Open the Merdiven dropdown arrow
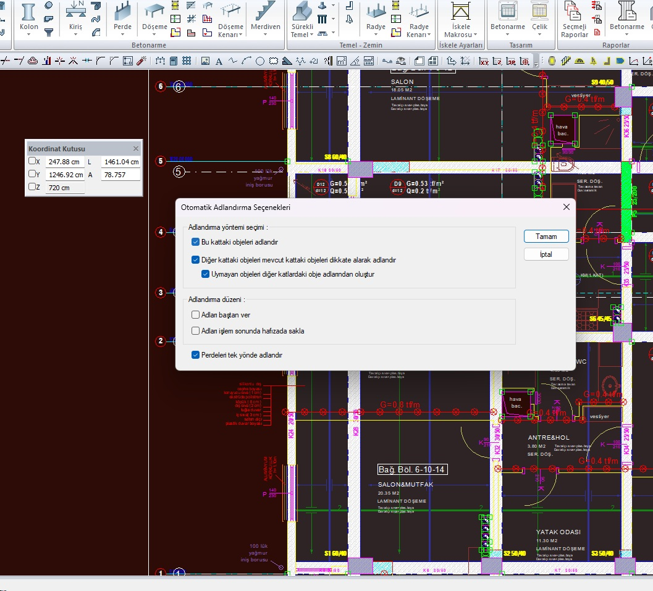 point(265,35)
